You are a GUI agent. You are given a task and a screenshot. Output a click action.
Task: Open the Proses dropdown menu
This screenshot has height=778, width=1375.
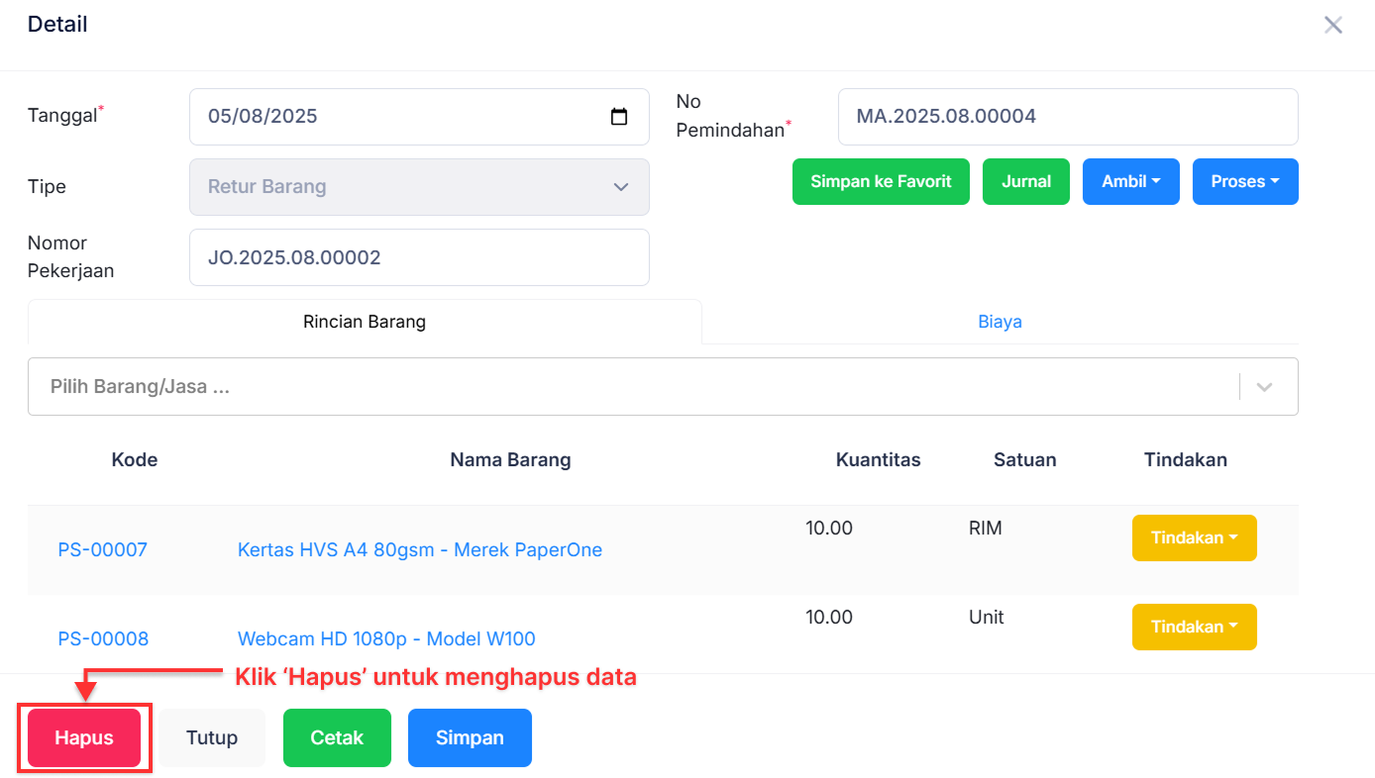coord(1244,182)
